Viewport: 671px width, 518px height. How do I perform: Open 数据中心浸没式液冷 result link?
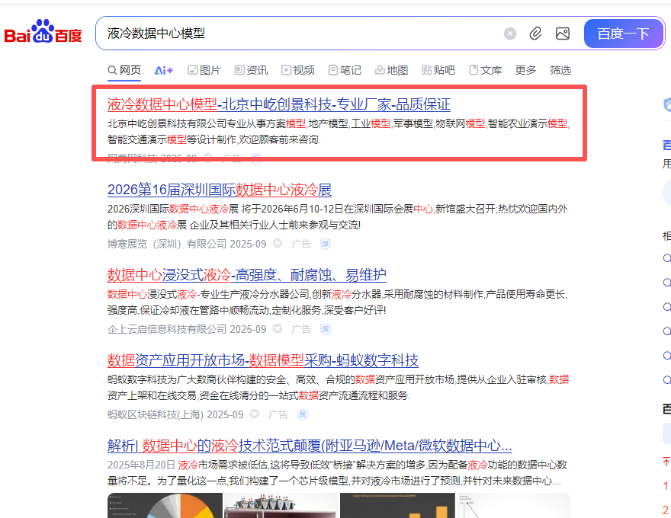click(x=247, y=275)
